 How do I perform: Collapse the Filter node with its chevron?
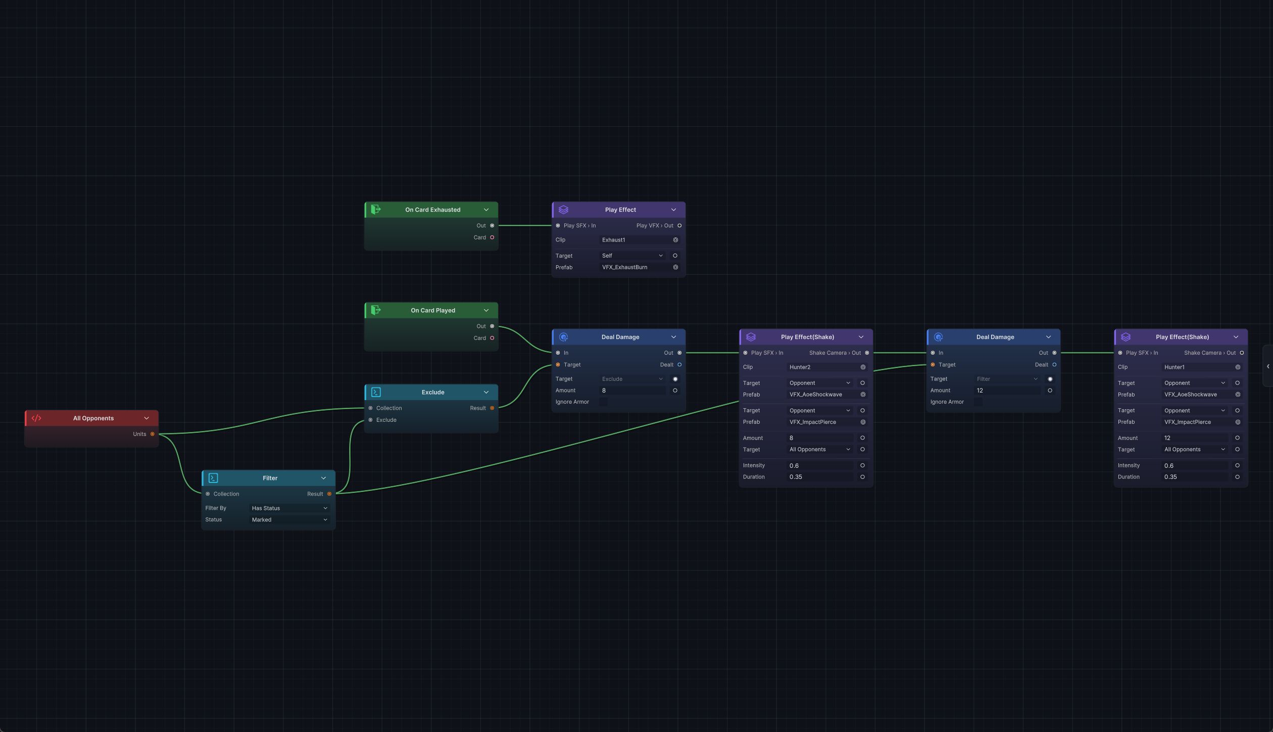pos(323,478)
